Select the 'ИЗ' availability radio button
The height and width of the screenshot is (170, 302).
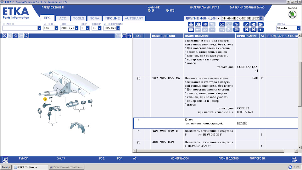(x=167, y=11)
